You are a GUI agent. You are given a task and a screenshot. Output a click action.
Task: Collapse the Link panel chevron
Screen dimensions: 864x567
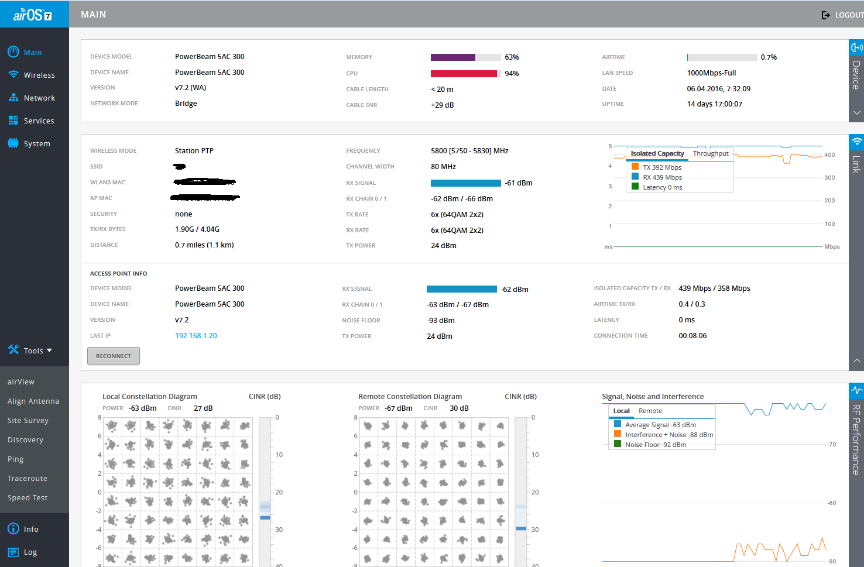857,361
